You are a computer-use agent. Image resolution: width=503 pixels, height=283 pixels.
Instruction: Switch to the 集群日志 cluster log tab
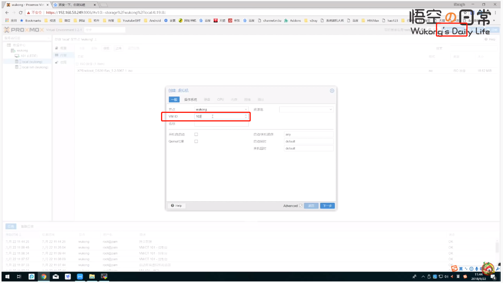(27, 226)
